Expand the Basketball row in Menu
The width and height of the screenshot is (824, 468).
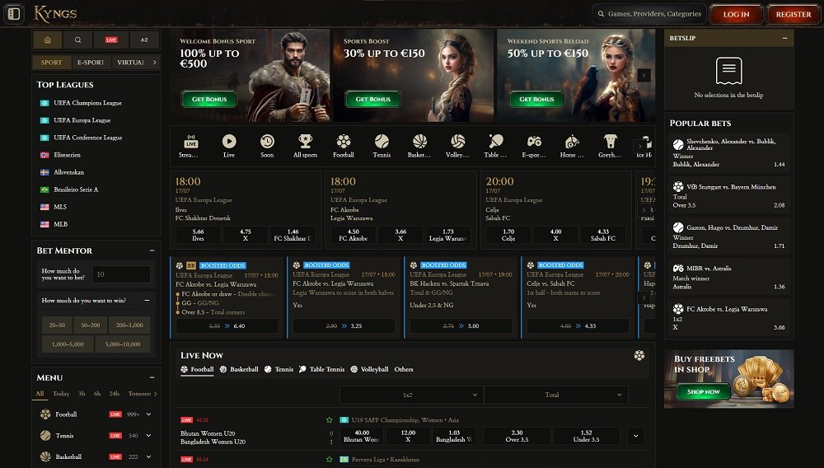(148, 456)
